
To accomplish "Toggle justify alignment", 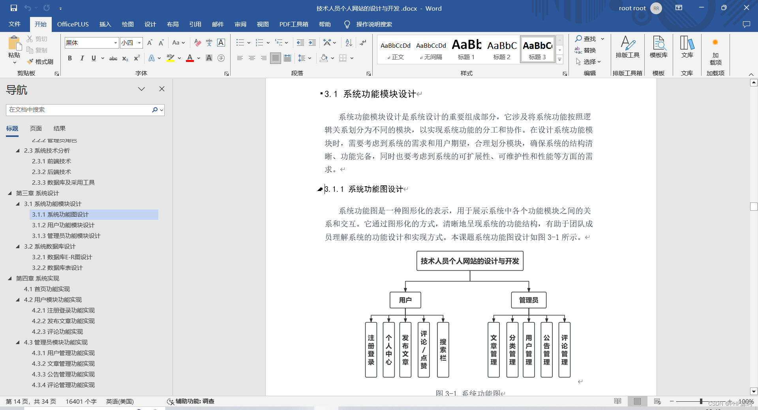I will 276,58.
